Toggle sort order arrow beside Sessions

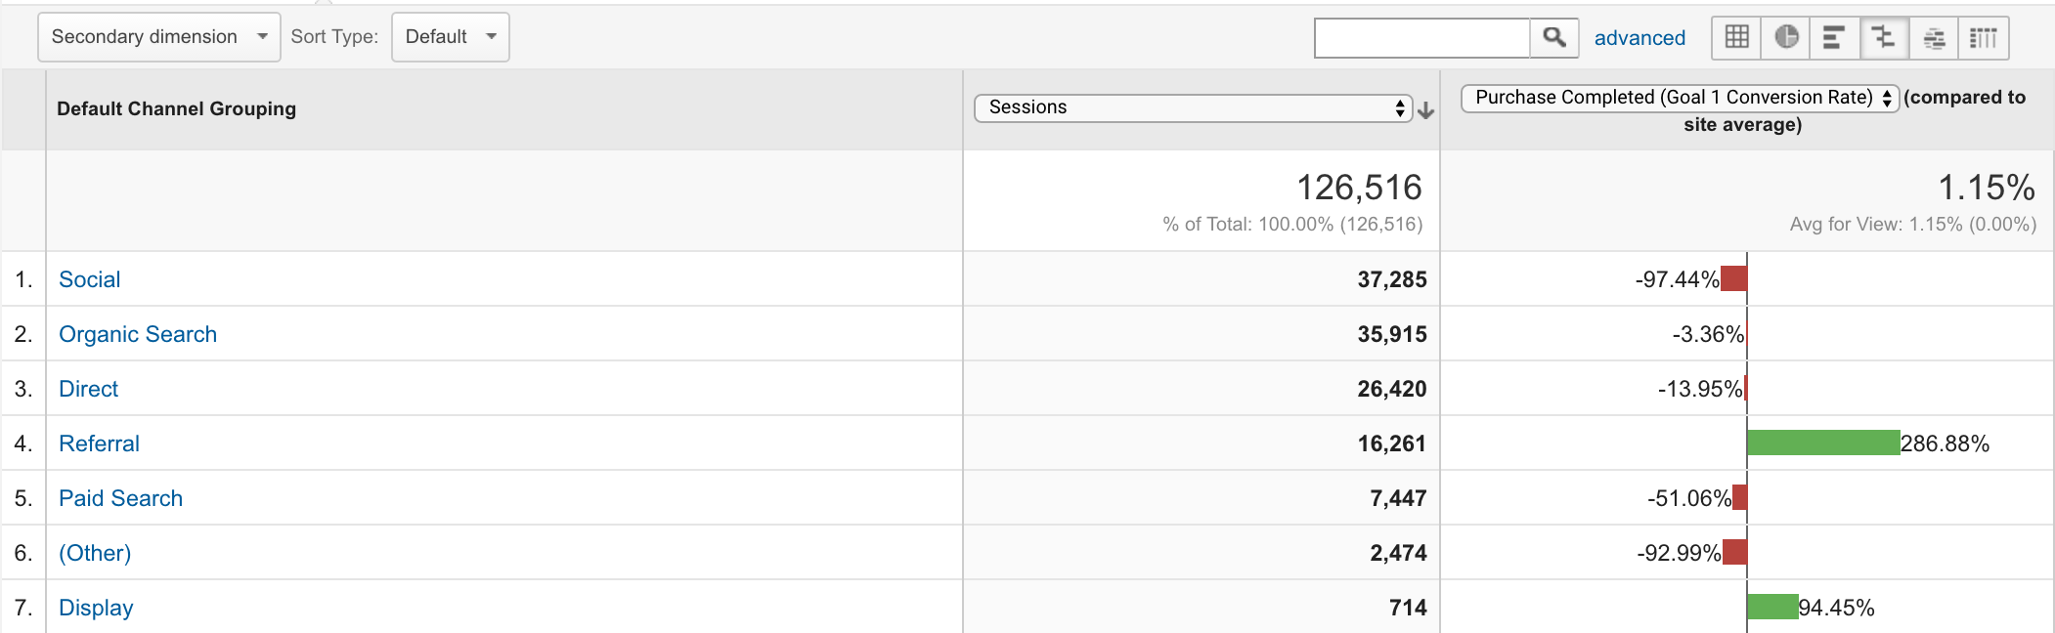tap(1426, 110)
